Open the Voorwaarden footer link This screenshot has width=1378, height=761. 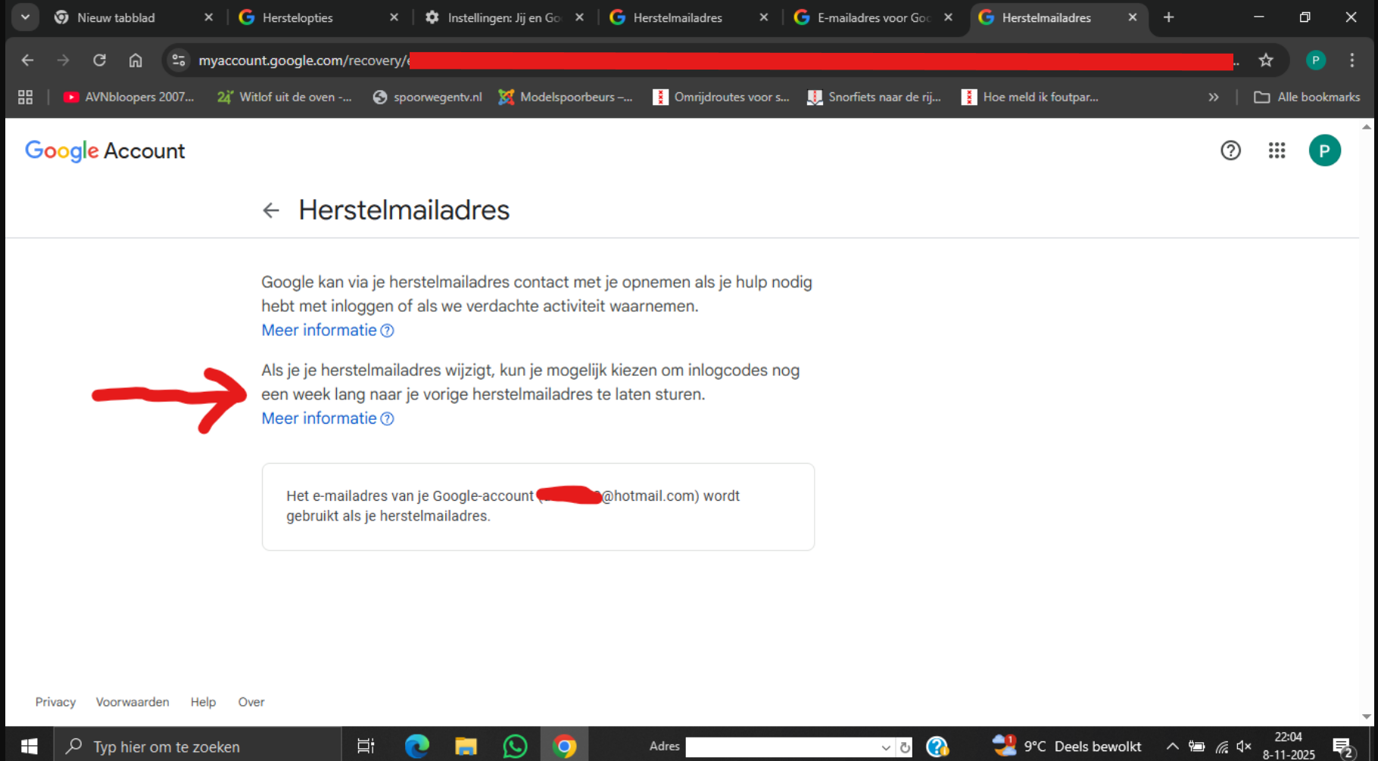(132, 702)
